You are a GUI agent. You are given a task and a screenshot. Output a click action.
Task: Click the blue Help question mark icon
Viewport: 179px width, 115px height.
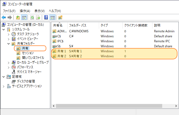pyautogui.click(x=46, y=17)
